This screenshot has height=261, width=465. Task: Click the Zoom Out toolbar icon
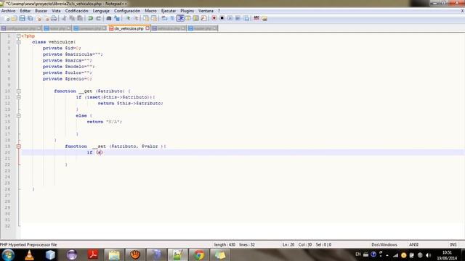[x=136, y=18]
